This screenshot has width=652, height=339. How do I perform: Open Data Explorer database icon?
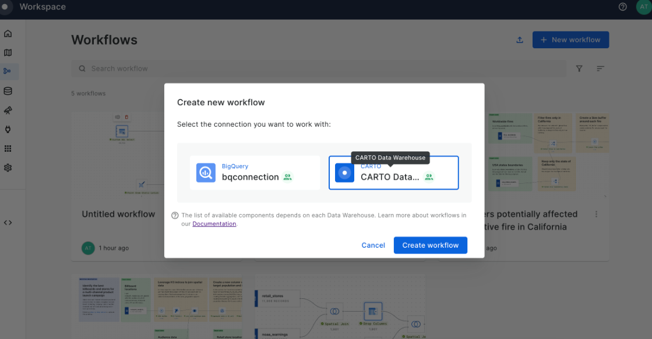coord(8,91)
